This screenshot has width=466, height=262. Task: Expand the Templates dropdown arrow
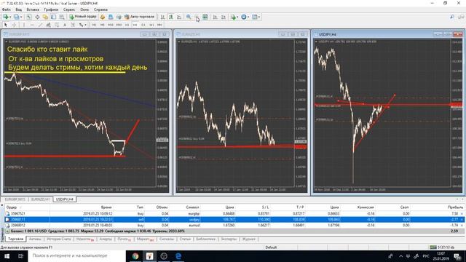259,17
